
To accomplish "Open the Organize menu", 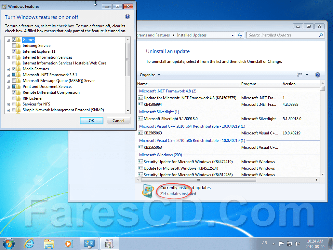I will [150, 75].
